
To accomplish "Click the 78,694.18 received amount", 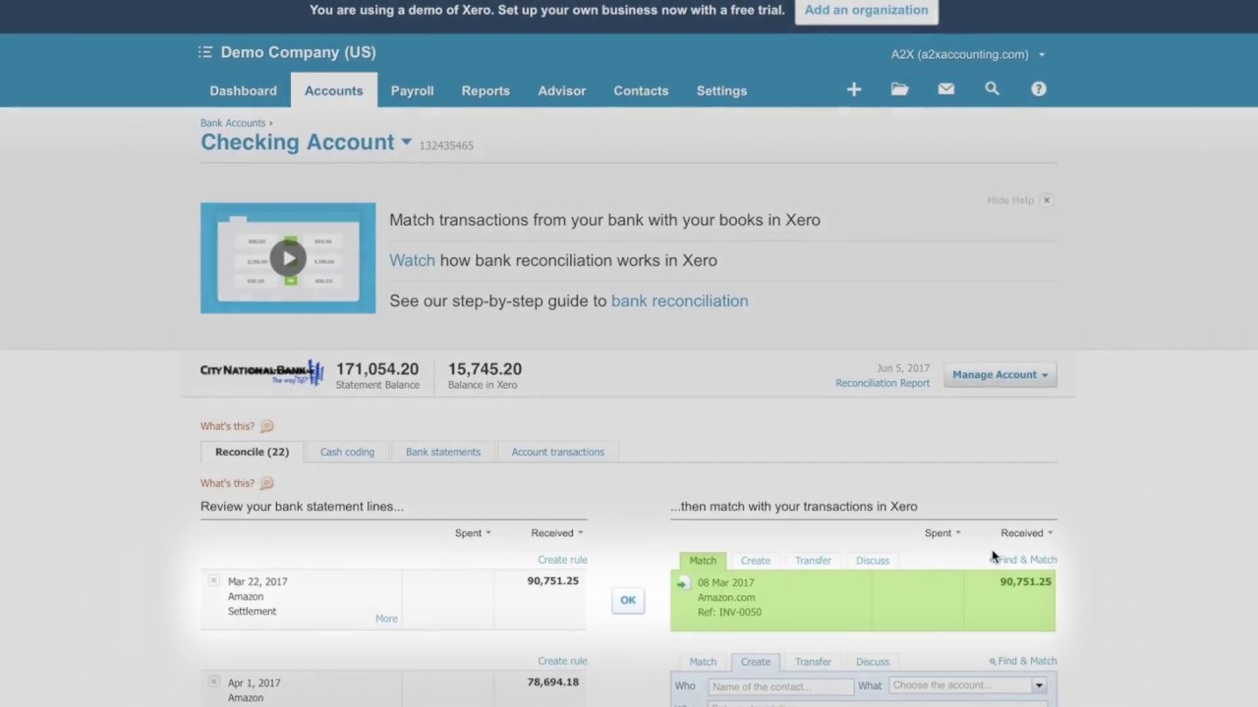I will [552, 681].
